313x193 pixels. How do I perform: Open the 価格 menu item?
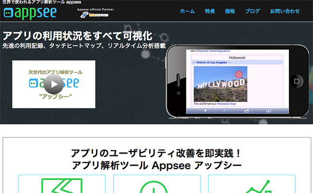coord(230,11)
